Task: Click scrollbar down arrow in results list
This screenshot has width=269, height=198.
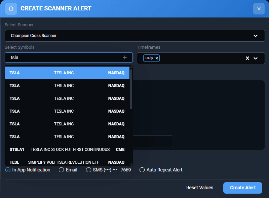Action: pos(131,164)
